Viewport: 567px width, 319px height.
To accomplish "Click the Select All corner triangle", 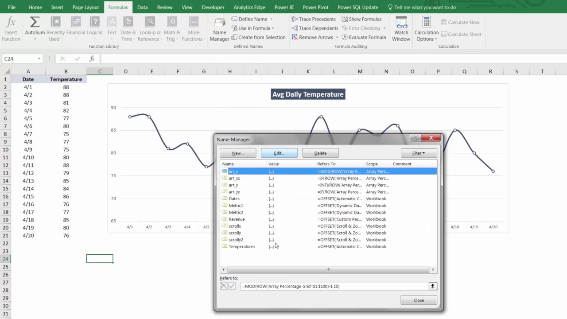I will (x=6, y=71).
